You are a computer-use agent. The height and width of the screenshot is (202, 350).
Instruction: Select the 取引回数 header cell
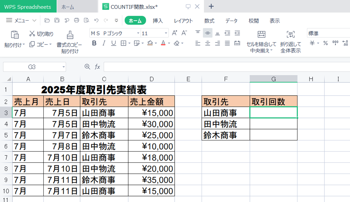coord(273,102)
